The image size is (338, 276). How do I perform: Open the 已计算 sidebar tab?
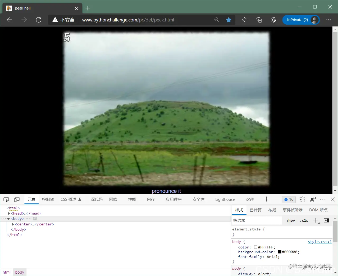pyautogui.click(x=255, y=210)
